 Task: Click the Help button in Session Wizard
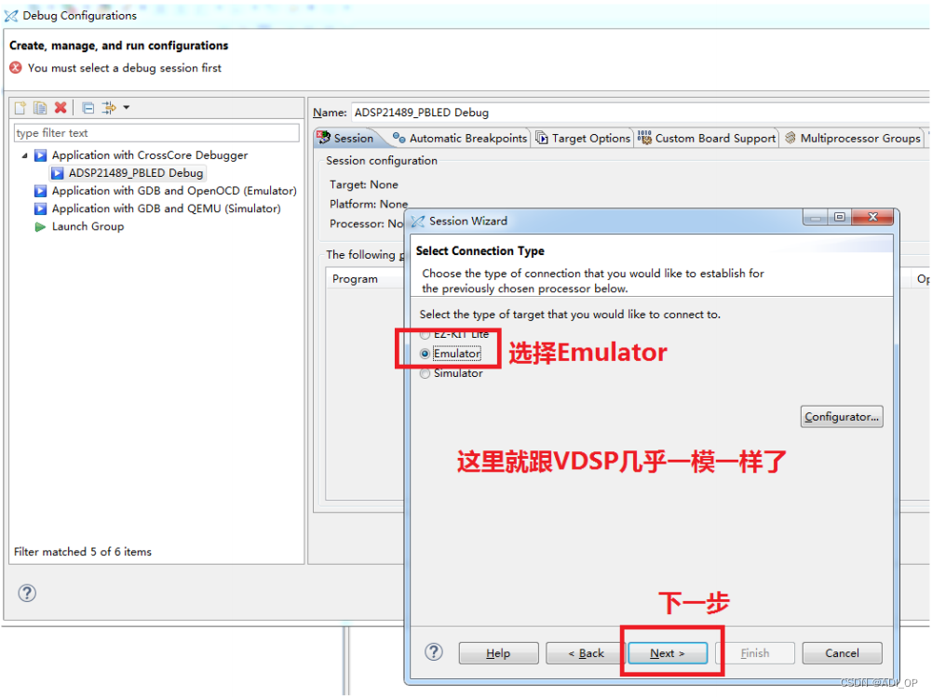(498, 653)
